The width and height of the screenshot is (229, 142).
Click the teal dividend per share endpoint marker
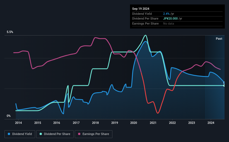[x=224, y=86]
